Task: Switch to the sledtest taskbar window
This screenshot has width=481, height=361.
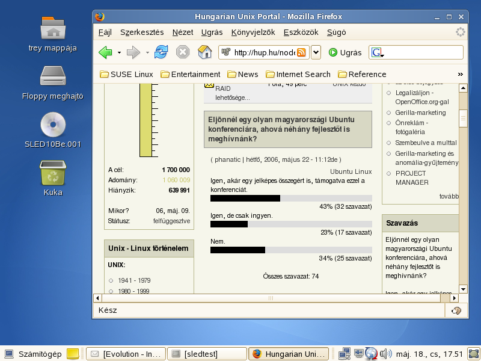Action: click(x=207, y=354)
